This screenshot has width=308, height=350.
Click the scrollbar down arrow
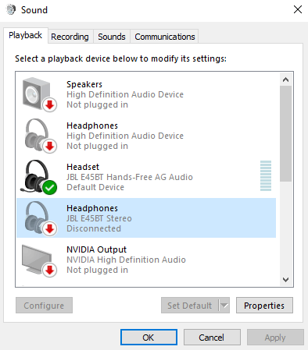[x=286, y=280]
